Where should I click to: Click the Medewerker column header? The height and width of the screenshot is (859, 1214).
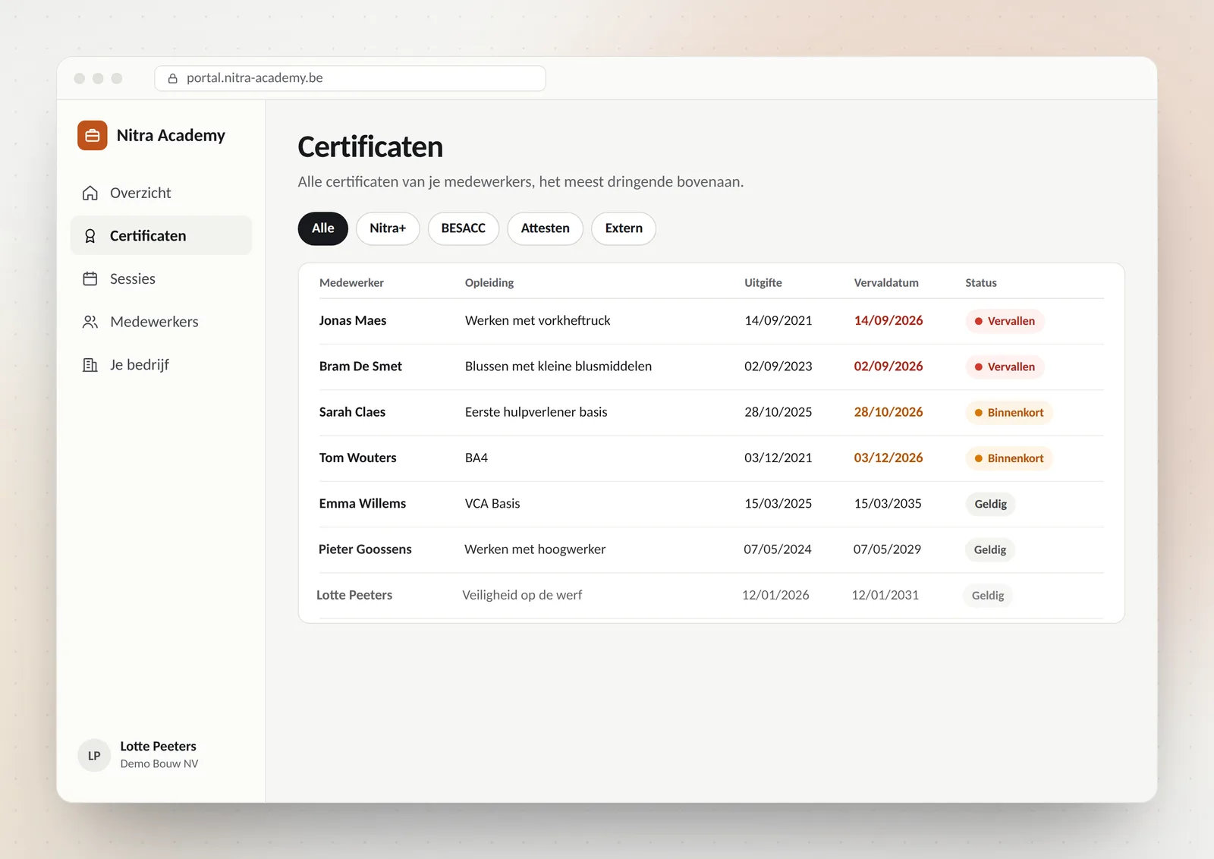coord(351,282)
